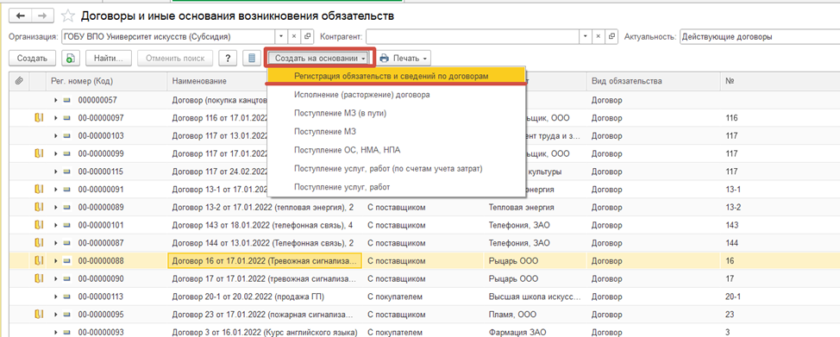Click into the Контрагент input field
Image resolution: width=840 pixels, height=337 pixels.
click(x=473, y=36)
